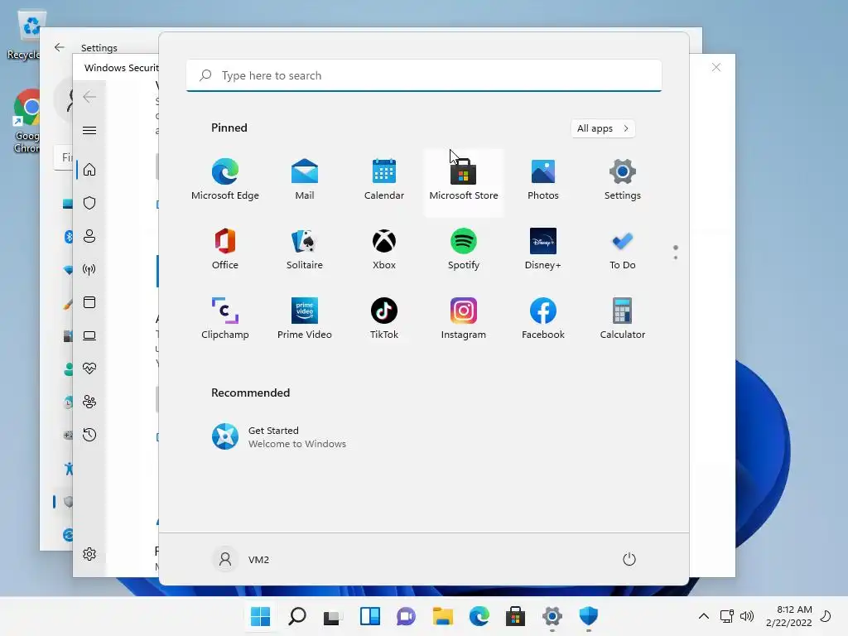
Task: Switch to Settings on the taskbar
Action: click(x=552, y=616)
